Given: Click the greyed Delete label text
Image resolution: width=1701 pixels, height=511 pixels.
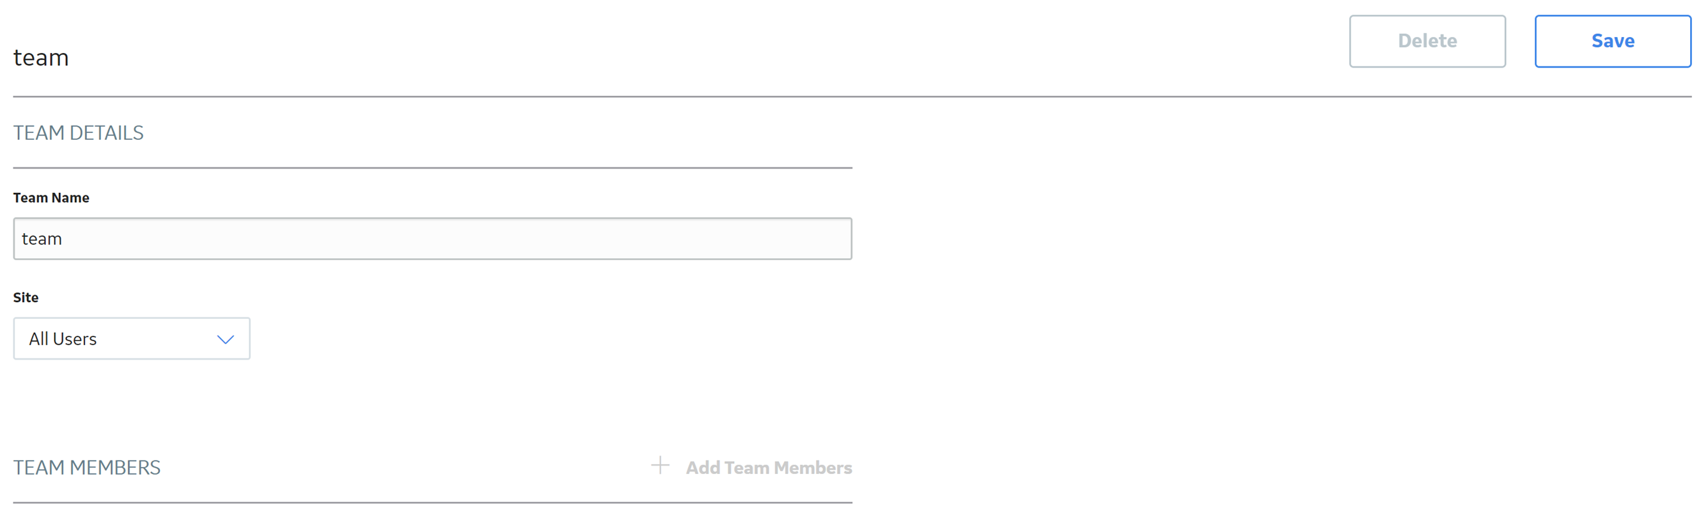Looking at the screenshot, I should 1427,41.
